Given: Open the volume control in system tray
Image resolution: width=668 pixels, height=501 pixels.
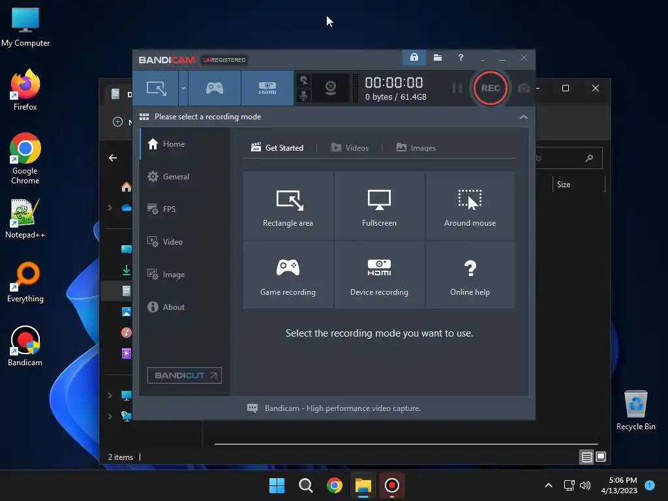Looking at the screenshot, I should [585, 485].
